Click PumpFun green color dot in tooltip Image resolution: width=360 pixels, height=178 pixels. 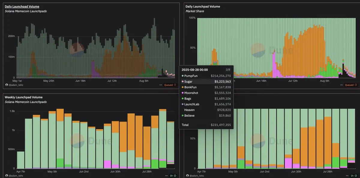[x=183, y=76]
